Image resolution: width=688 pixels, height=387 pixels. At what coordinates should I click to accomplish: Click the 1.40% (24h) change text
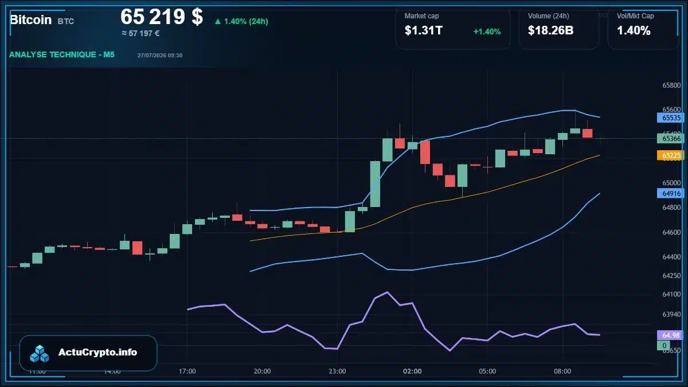pyautogui.click(x=246, y=21)
